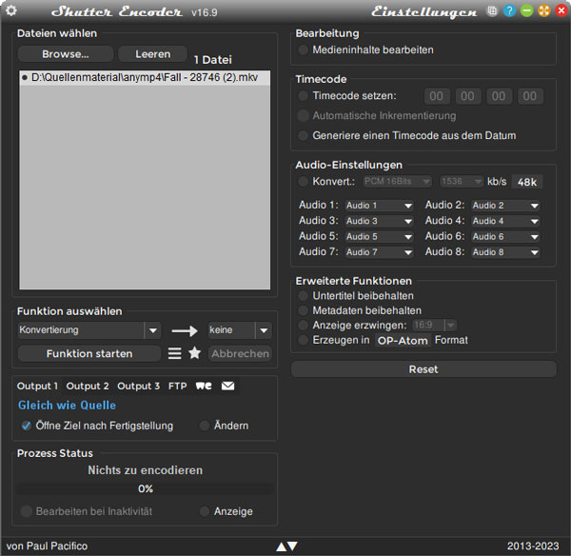The height and width of the screenshot is (556, 571).
Task: Expand the Audio 5 channel dropdown
Action: (x=379, y=237)
